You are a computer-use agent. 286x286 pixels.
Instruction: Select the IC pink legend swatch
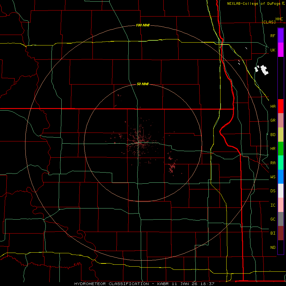[281, 205]
